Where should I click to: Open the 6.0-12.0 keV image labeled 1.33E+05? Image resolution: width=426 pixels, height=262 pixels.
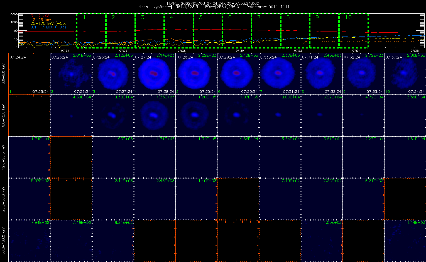coord(155,115)
